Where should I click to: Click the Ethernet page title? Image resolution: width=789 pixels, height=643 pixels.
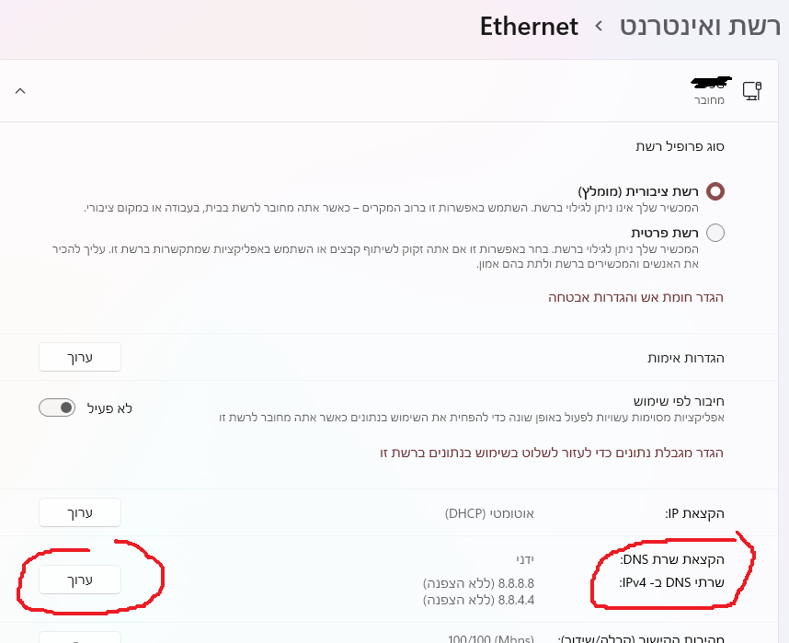point(529,26)
